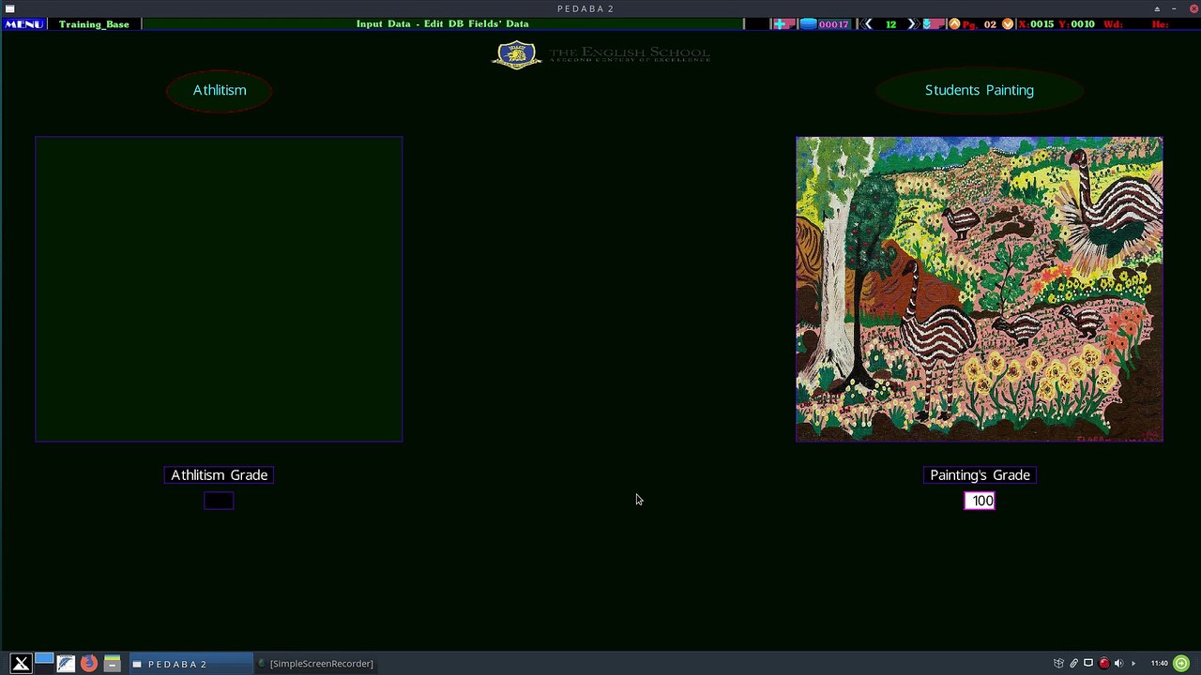Screen dimensions: 1201x675
Task: Click the X:0015 coordinate readout
Action: 1036,24
